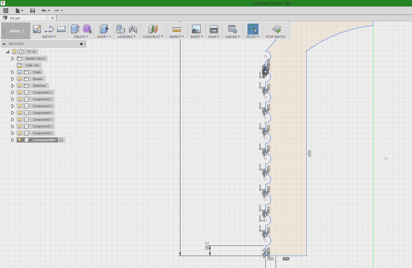Viewport: 412px width, 268px height.
Task: Open the ADD-INS menu
Action: point(232,37)
